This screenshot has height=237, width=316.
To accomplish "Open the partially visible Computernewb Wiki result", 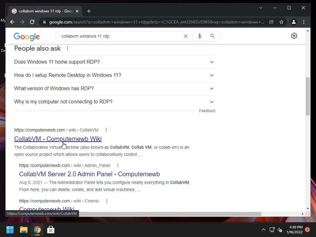I will tap(47, 209).
